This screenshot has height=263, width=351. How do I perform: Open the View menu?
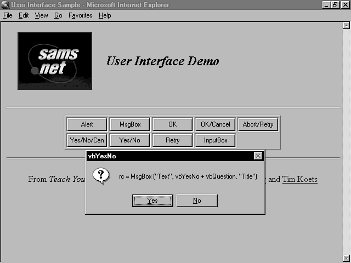[42, 15]
